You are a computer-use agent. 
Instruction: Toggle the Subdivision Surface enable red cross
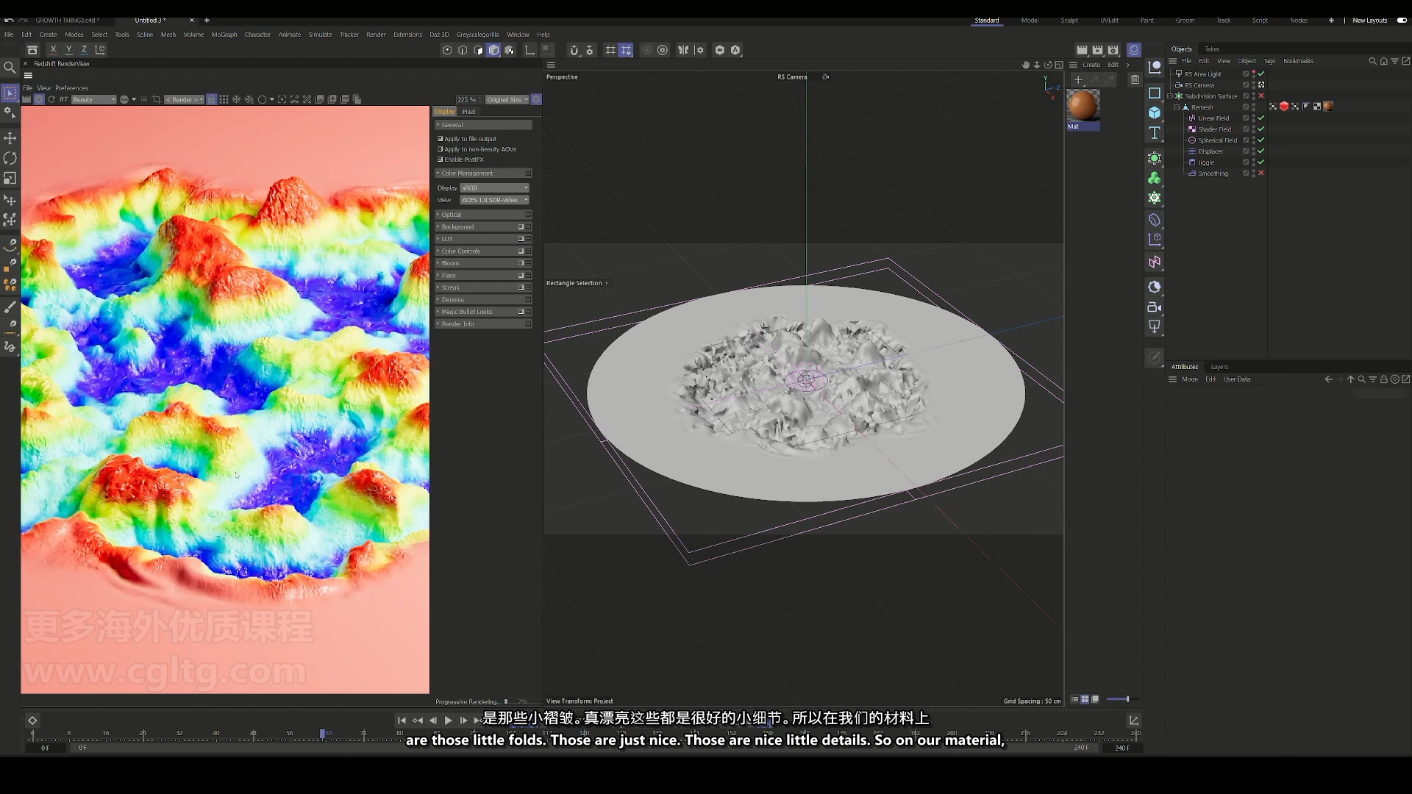[1261, 96]
